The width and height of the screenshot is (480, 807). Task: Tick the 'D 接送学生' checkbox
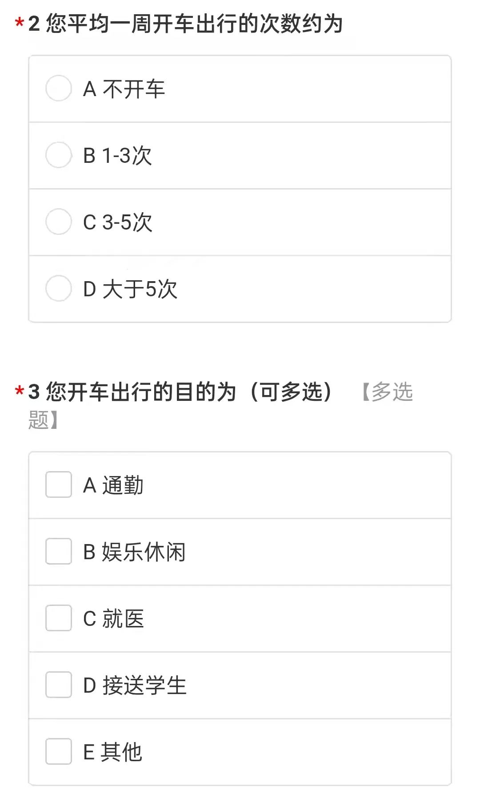(59, 685)
